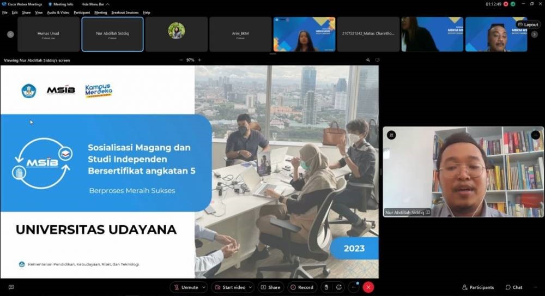The width and height of the screenshot is (545, 296).
Task: Select Nur Abdillah Siddiq participant tile
Action: click(x=112, y=34)
